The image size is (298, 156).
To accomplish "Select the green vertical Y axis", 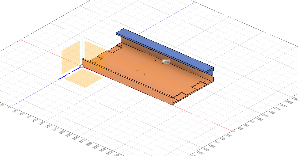I will click(82, 50).
